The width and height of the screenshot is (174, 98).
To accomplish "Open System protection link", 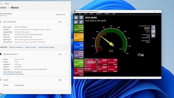I will pos(31,47).
